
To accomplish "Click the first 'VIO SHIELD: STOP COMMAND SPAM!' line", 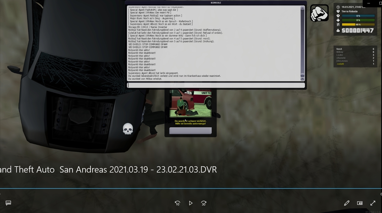I will click(148, 44).
